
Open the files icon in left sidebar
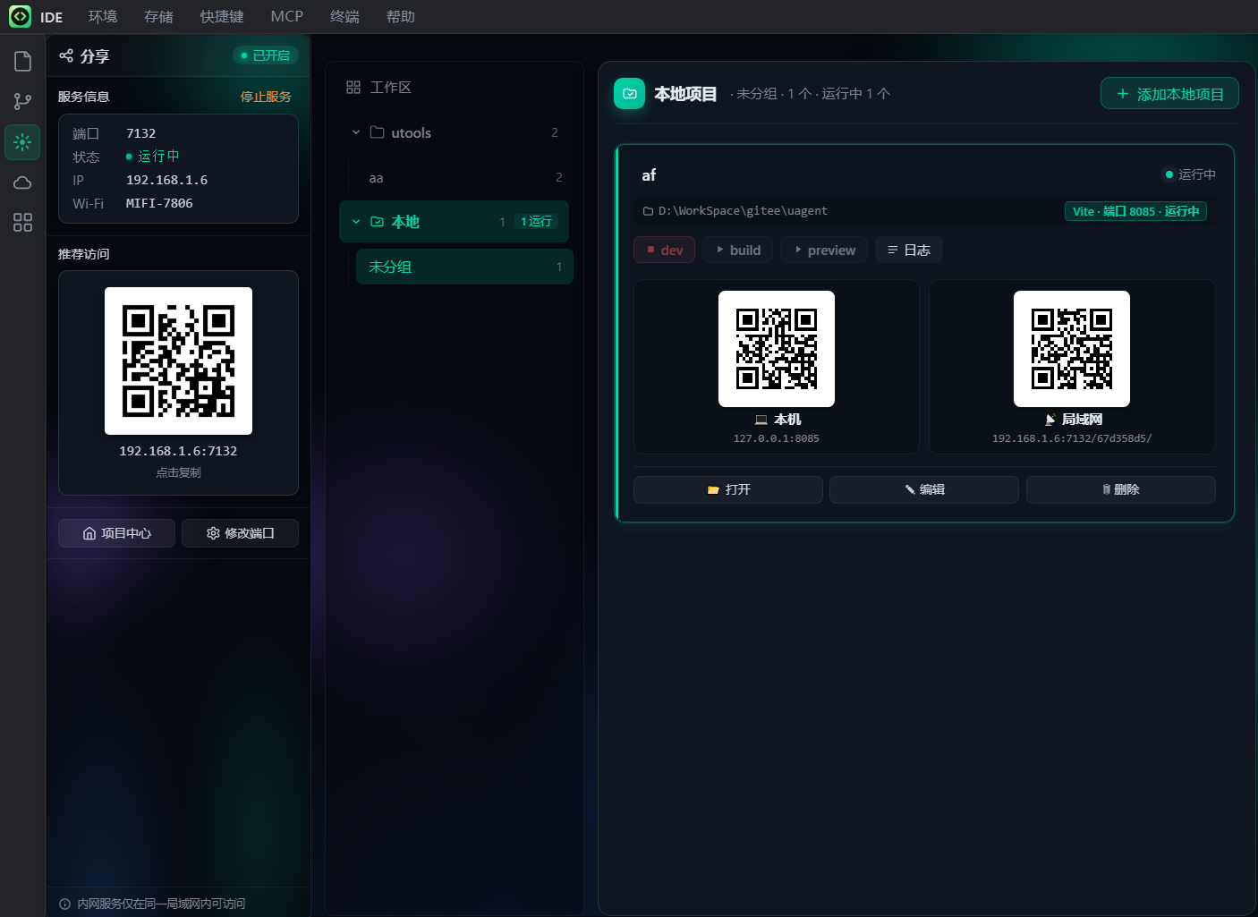click(22, 61)
